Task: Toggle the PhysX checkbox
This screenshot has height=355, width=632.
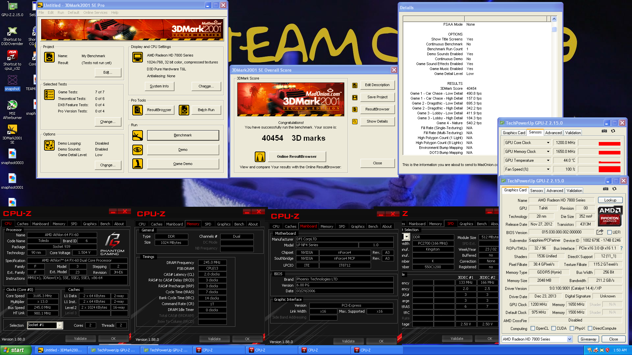Action: click(572, 328)
